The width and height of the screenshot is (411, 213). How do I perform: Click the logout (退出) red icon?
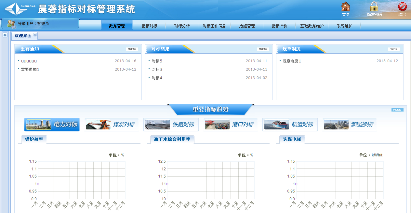click(402, 7)
